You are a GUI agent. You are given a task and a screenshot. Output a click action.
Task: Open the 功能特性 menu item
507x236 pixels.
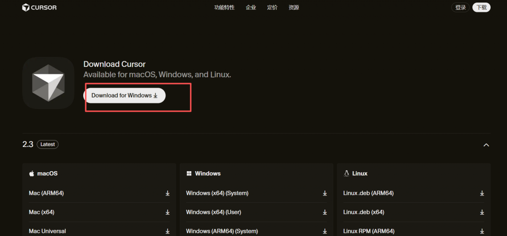pos(224,7)
